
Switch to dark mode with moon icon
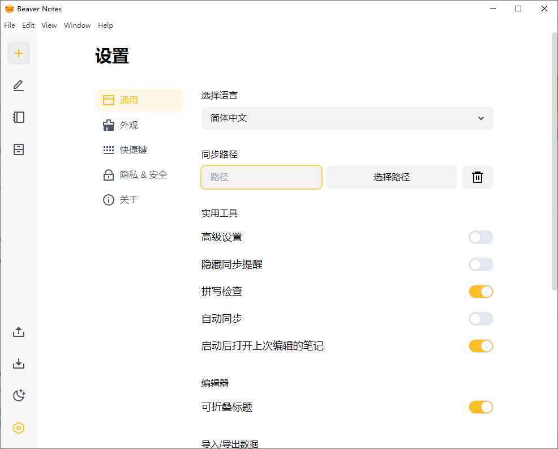coord(19,395)
